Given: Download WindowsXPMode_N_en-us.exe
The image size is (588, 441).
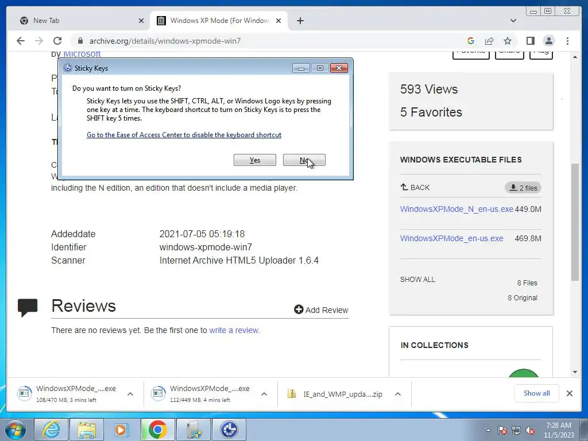Looking at the screenshot, I should (457, 209).
